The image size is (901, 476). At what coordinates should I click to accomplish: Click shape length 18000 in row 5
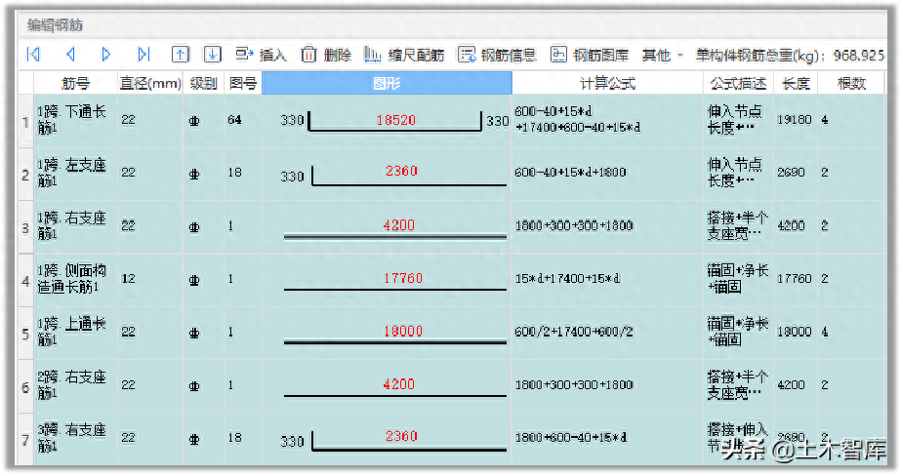pos(403,332)
